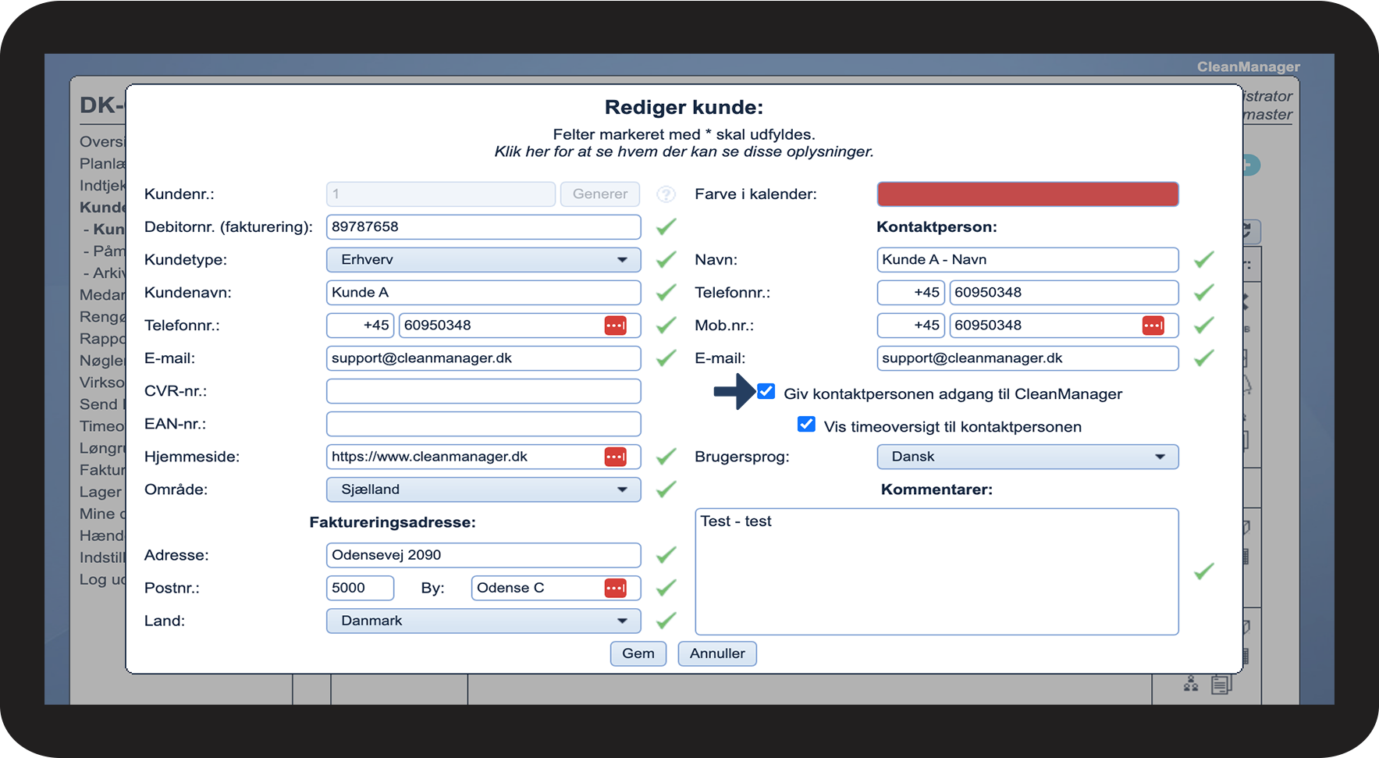Click Annuller to cancel editing

click(x=716, y=653)
